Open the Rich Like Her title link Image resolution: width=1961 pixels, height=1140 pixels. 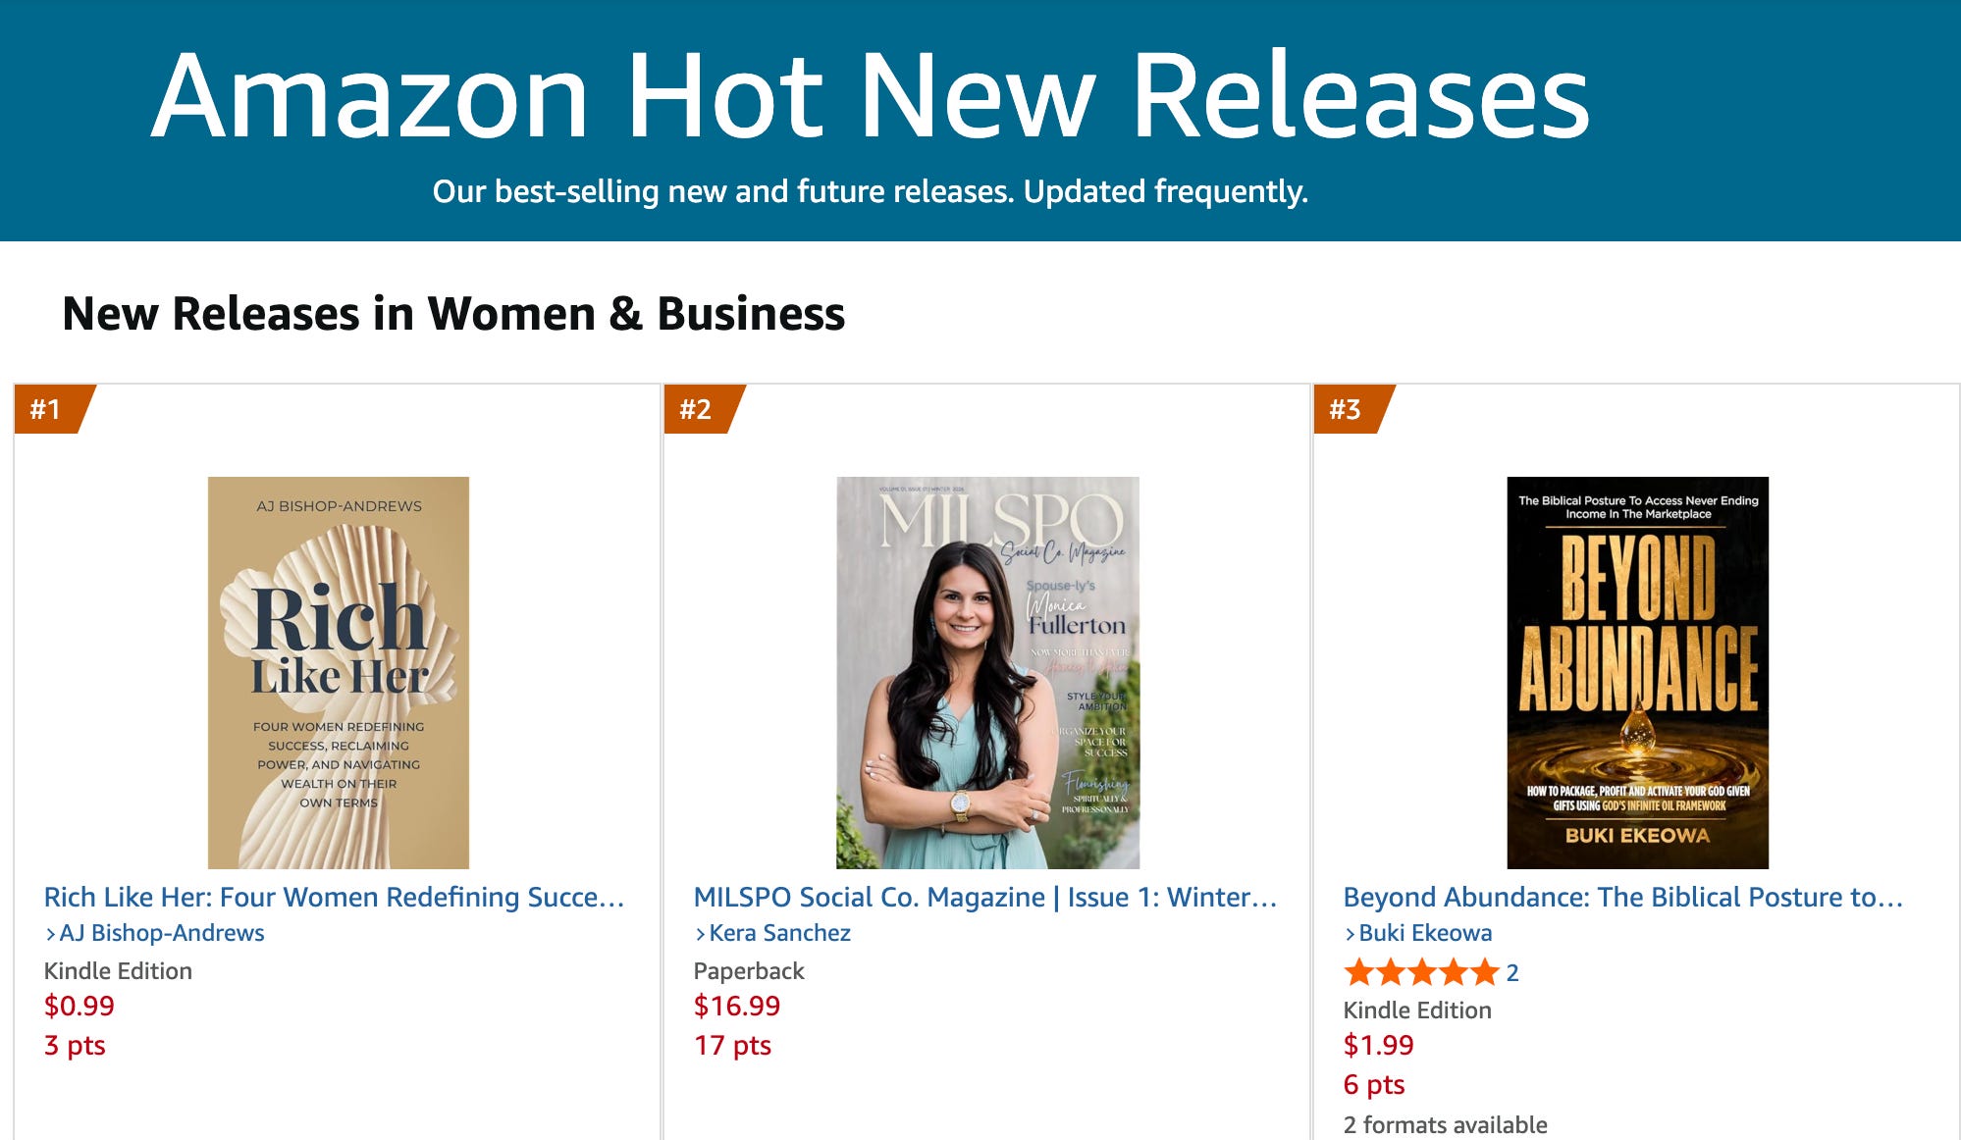(x=335, y=897)
